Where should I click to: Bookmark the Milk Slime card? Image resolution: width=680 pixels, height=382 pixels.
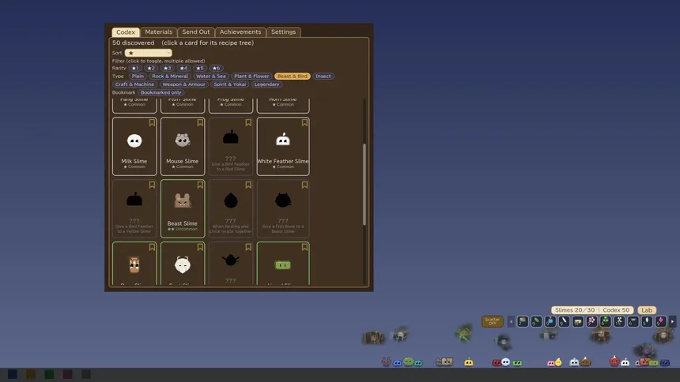point(152,123)
